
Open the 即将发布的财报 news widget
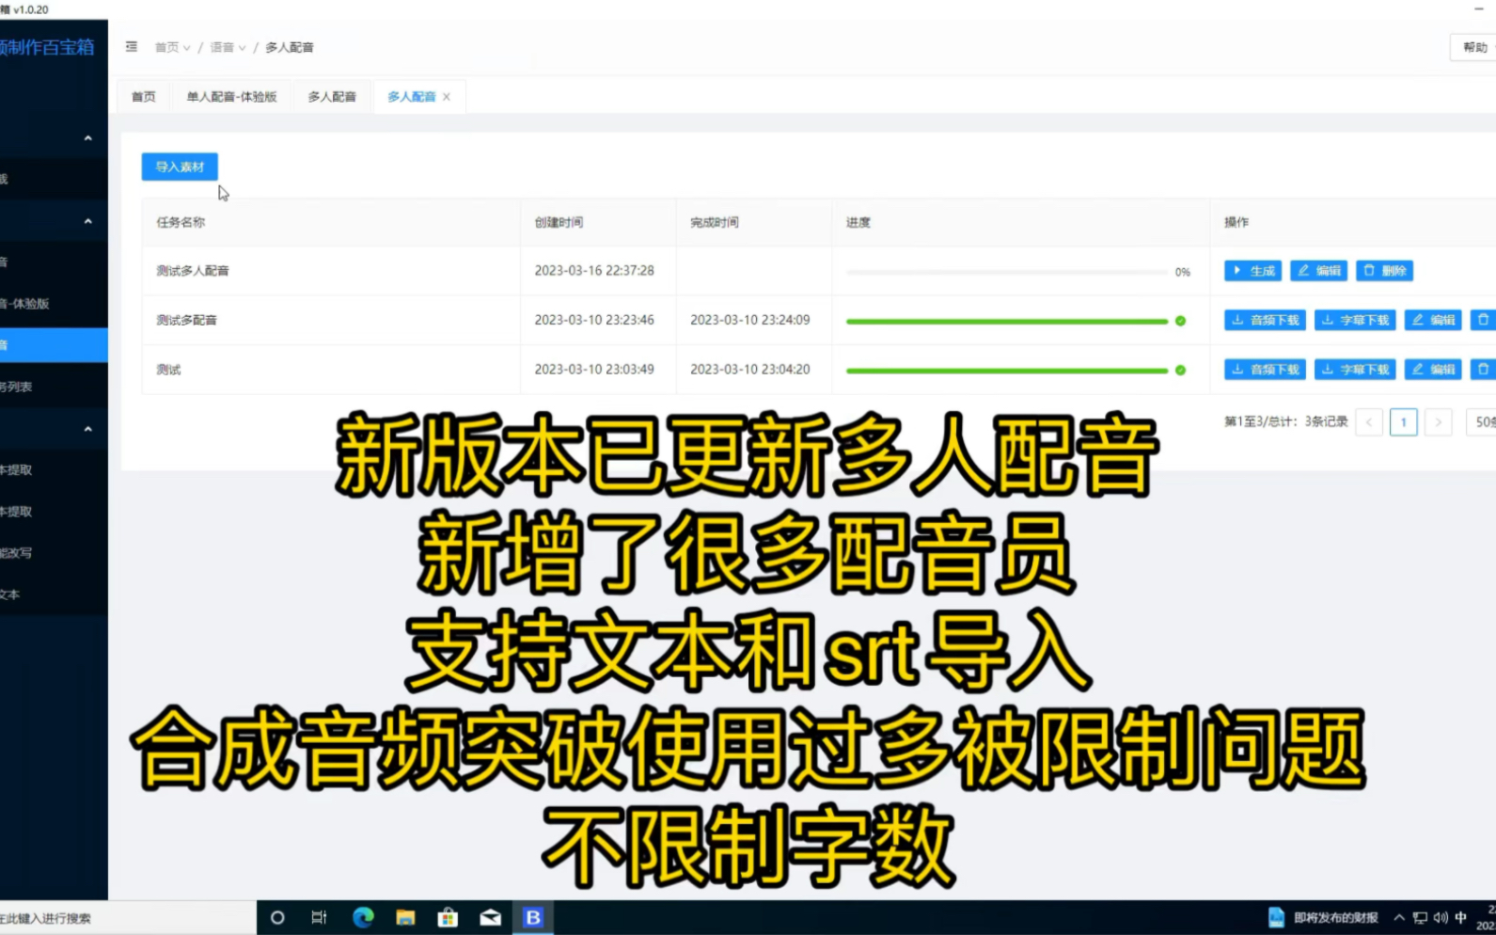[1323, 917]
